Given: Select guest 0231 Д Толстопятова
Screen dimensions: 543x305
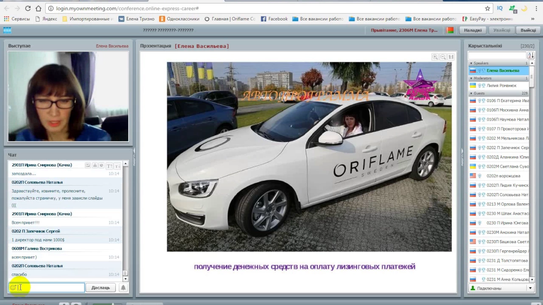Looking at the screenshot, I should (499, 261).
